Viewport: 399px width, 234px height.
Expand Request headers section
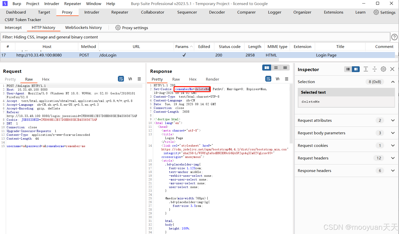pyautogui.click(x=393, y=158)
